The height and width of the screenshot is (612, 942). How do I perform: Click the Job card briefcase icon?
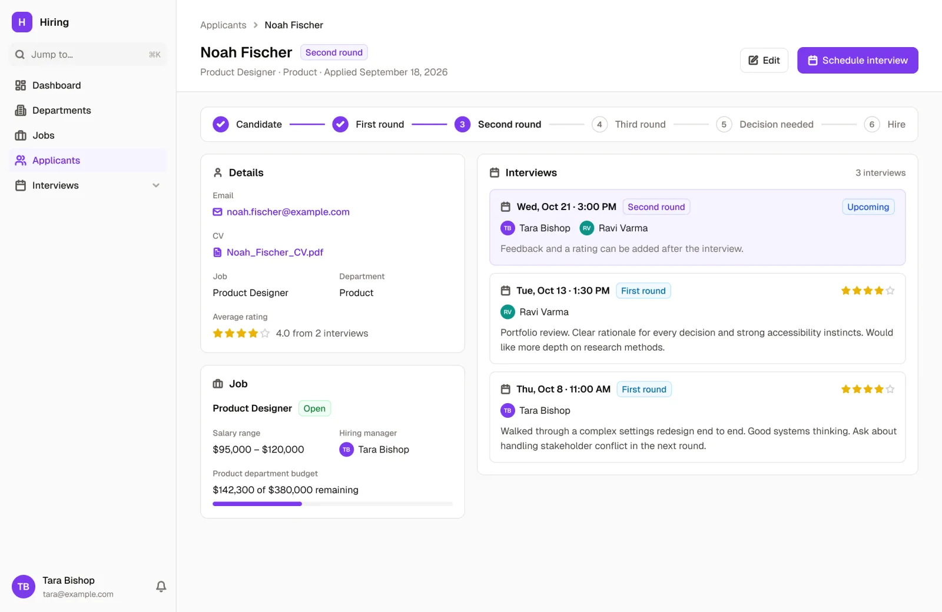[218, 384]
